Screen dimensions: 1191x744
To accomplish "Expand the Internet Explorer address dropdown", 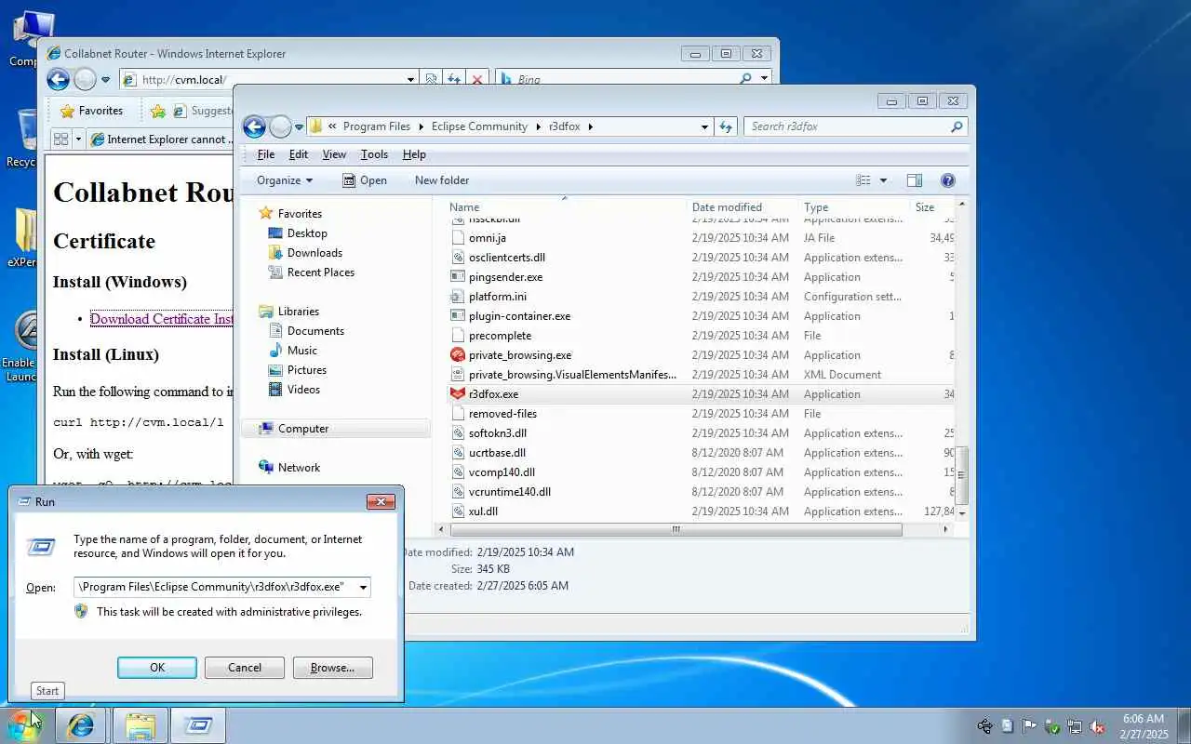I will pos(410,80).
